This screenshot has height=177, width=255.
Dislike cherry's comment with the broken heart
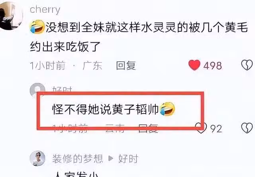pos(247,65)
